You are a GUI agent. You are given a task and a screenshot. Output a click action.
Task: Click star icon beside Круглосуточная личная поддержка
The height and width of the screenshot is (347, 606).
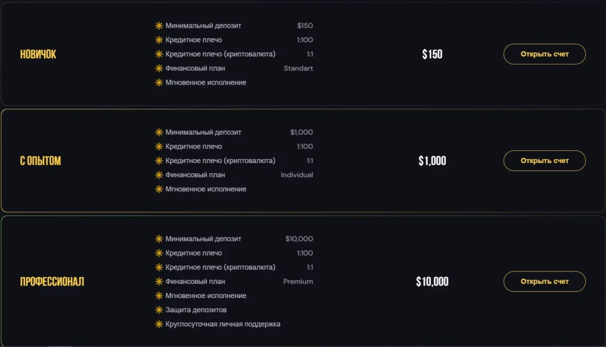(x=159, y=324)
